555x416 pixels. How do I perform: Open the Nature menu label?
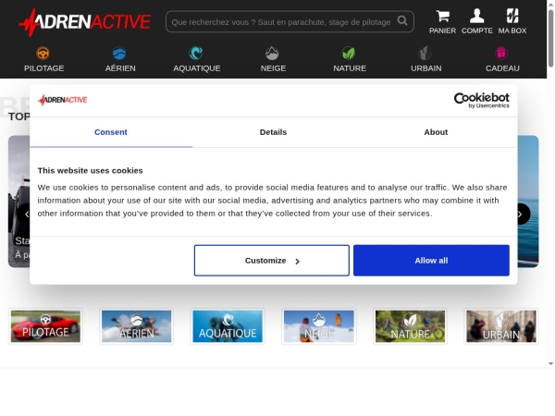point(350,68)
